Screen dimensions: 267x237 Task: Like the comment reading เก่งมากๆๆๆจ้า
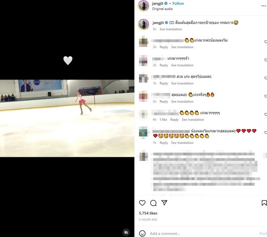pyautogui.click(x=265, y=60)
